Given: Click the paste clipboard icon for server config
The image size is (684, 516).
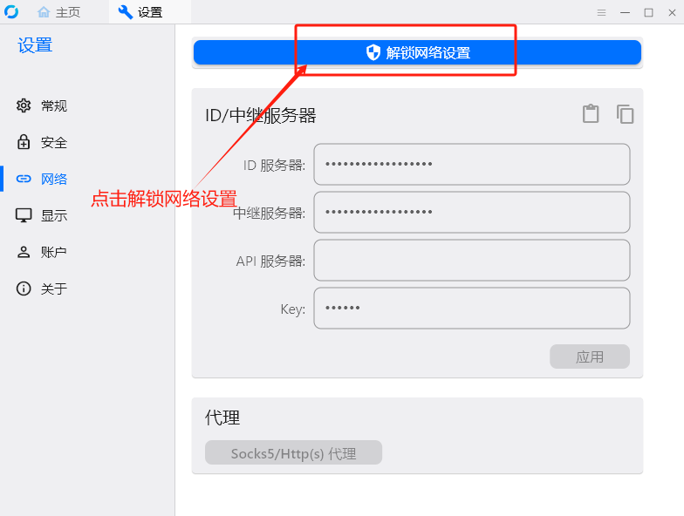Looking at the screenshot, I should click(591, 113).
